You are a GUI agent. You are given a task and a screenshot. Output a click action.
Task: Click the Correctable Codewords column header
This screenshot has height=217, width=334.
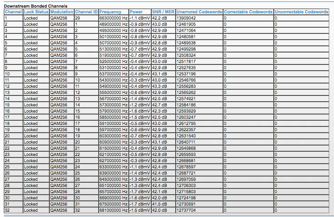pyautogui.click(x=248, y=11)
